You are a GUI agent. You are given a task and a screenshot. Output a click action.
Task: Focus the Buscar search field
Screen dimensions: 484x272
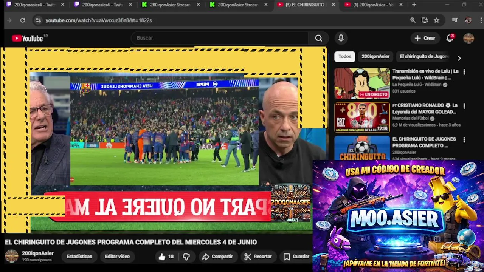point(219,38)
